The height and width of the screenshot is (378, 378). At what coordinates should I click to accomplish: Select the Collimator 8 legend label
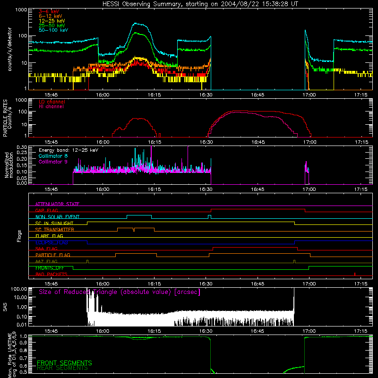click(x=53, y=156)
